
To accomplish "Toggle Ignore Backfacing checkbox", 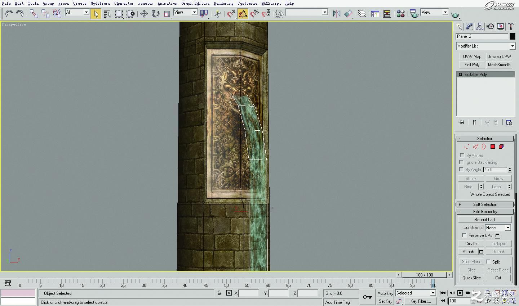I will (462, 162).
